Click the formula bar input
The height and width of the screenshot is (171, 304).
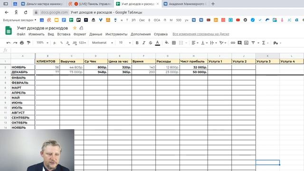157,50
